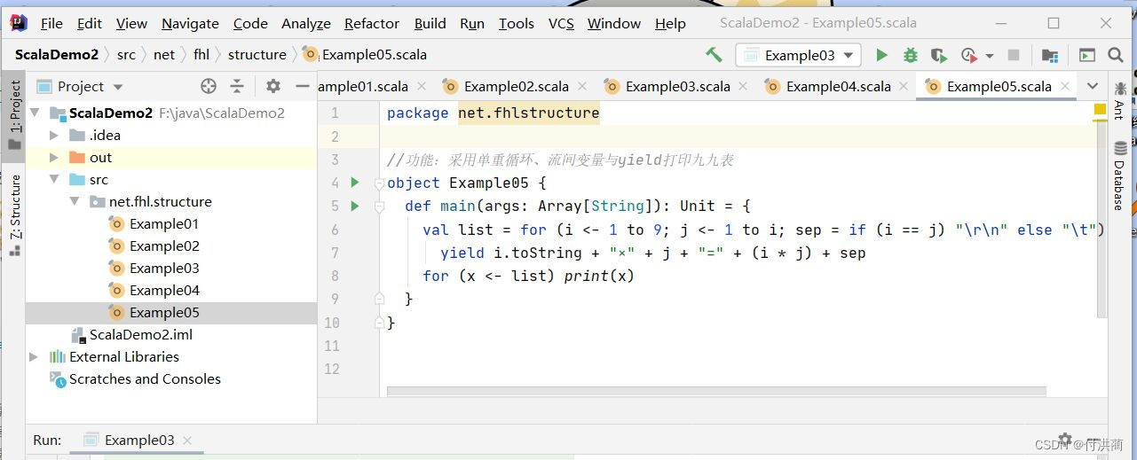Start debugging with the bug icon
Image resolution: width=1137 pixels, height=460 pixels.
point(910,55)
